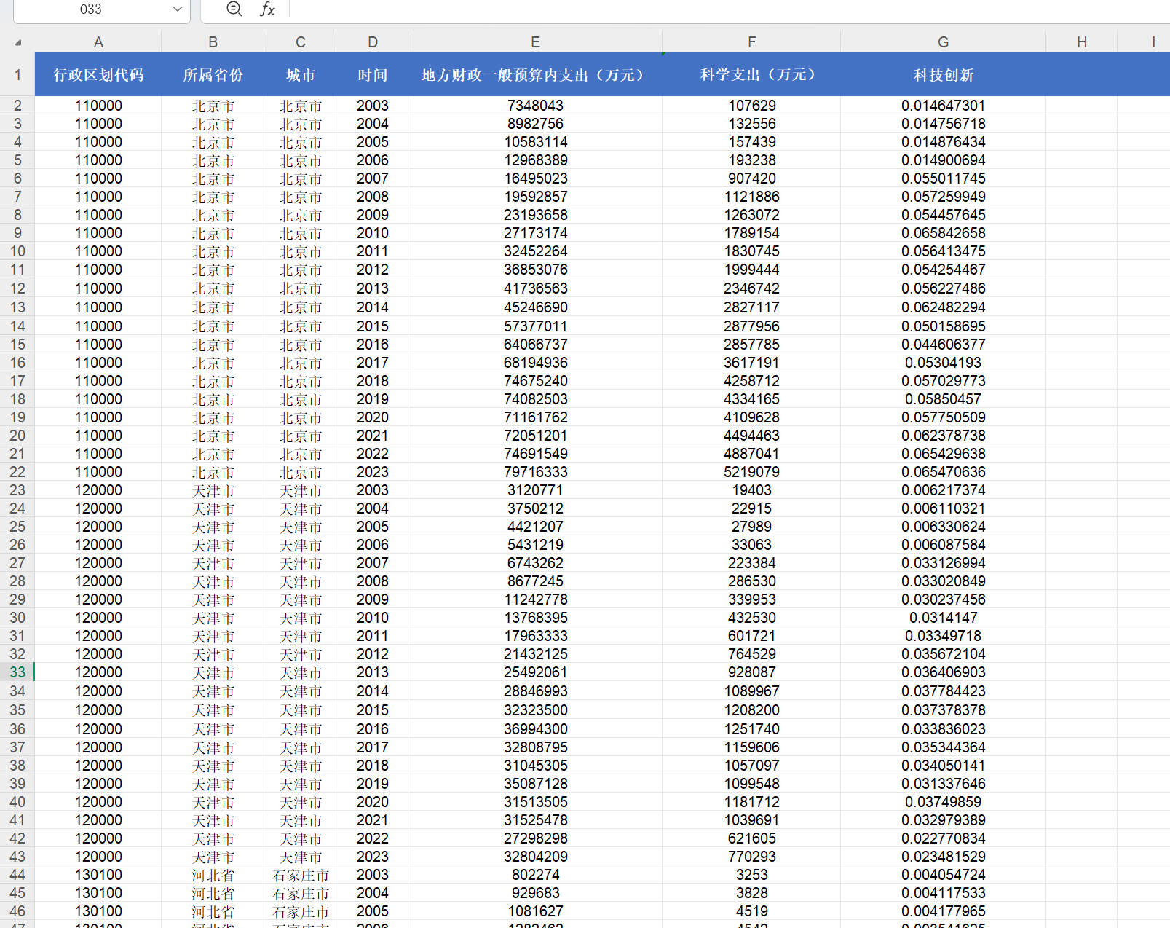Image resolution: width=1170 pixels, height=928 pixels.
Task: Select column E header
Action: pyautogui.click(x=535, y=42)
